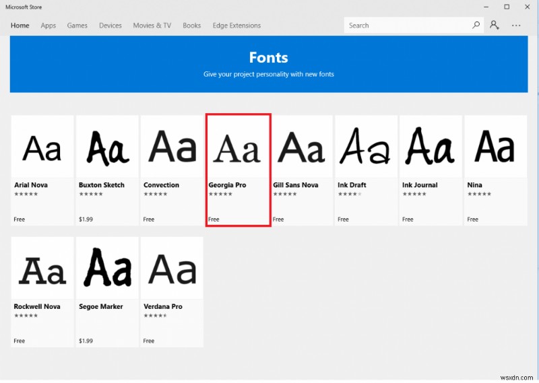Maximize the Microsoft Store window
This screenshot has height=383, width=539.
pyautogui.click(x=507, y=7)
